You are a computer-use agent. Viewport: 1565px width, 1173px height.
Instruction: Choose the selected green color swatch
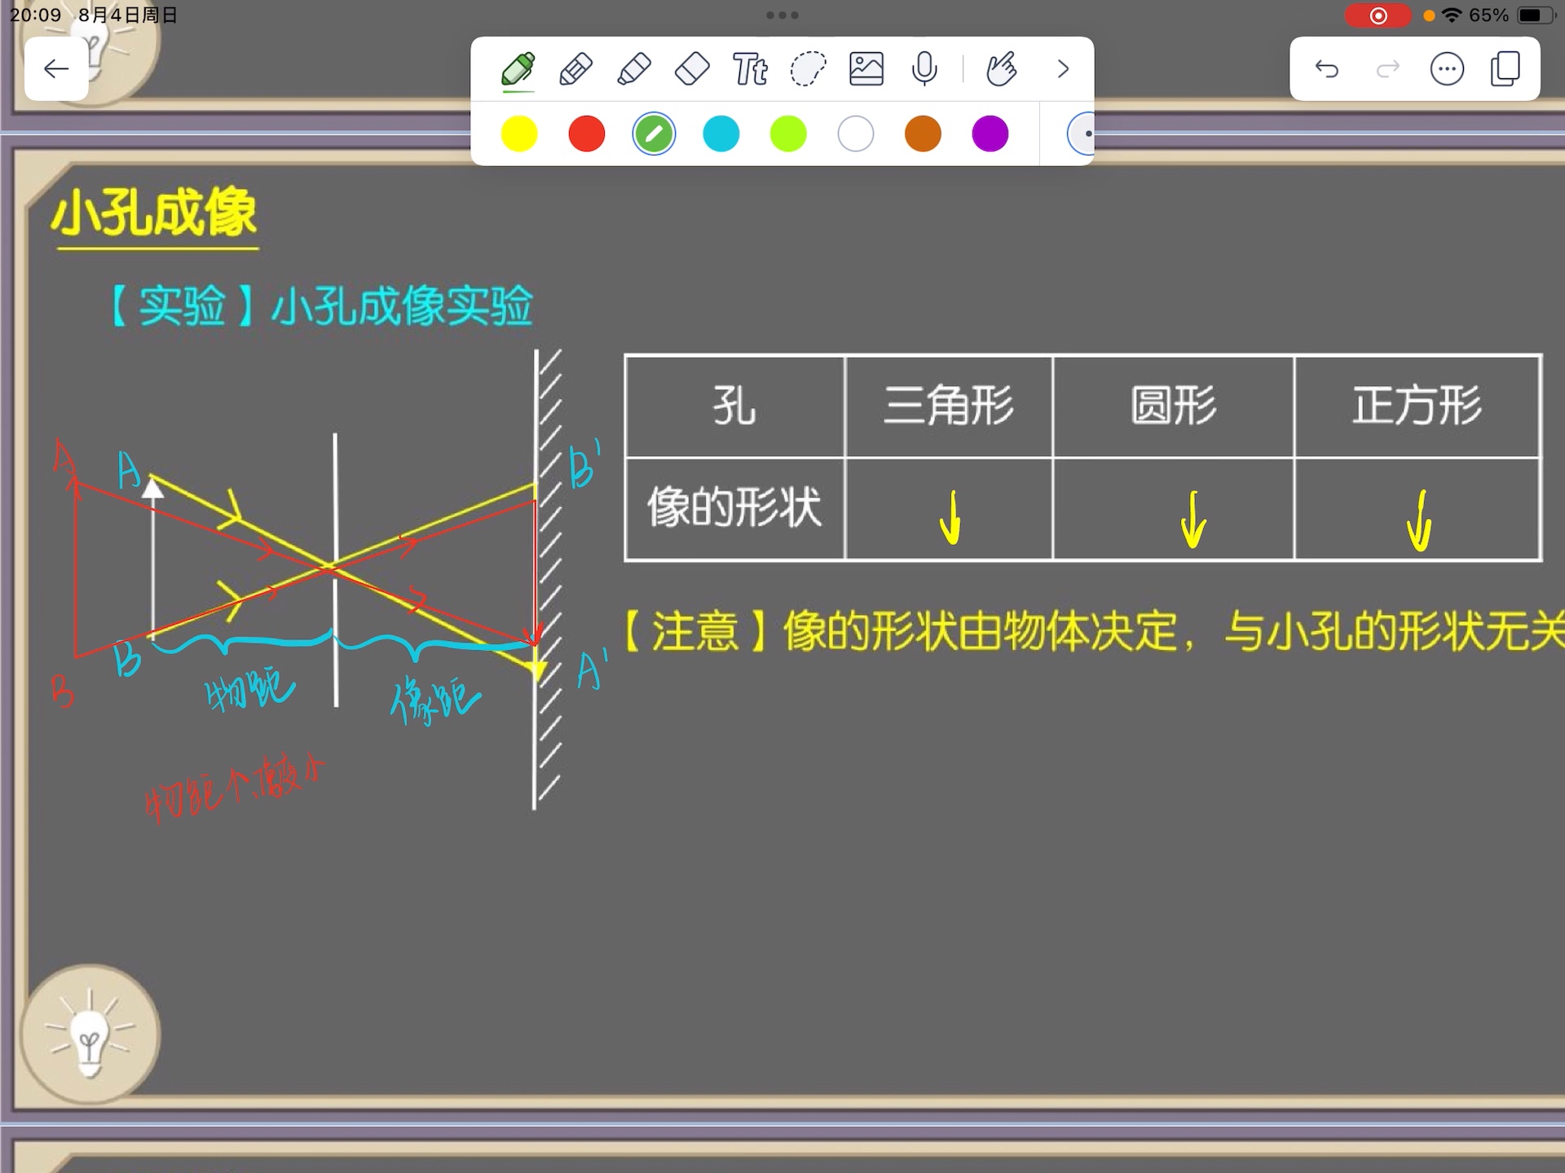(x=654, y=134)
